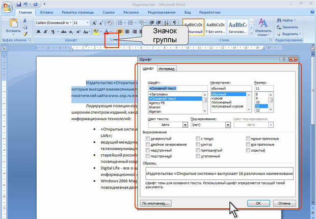Insert a bulleted list
The width and height of the screenshot is (316, 219).
pos(120,22)
